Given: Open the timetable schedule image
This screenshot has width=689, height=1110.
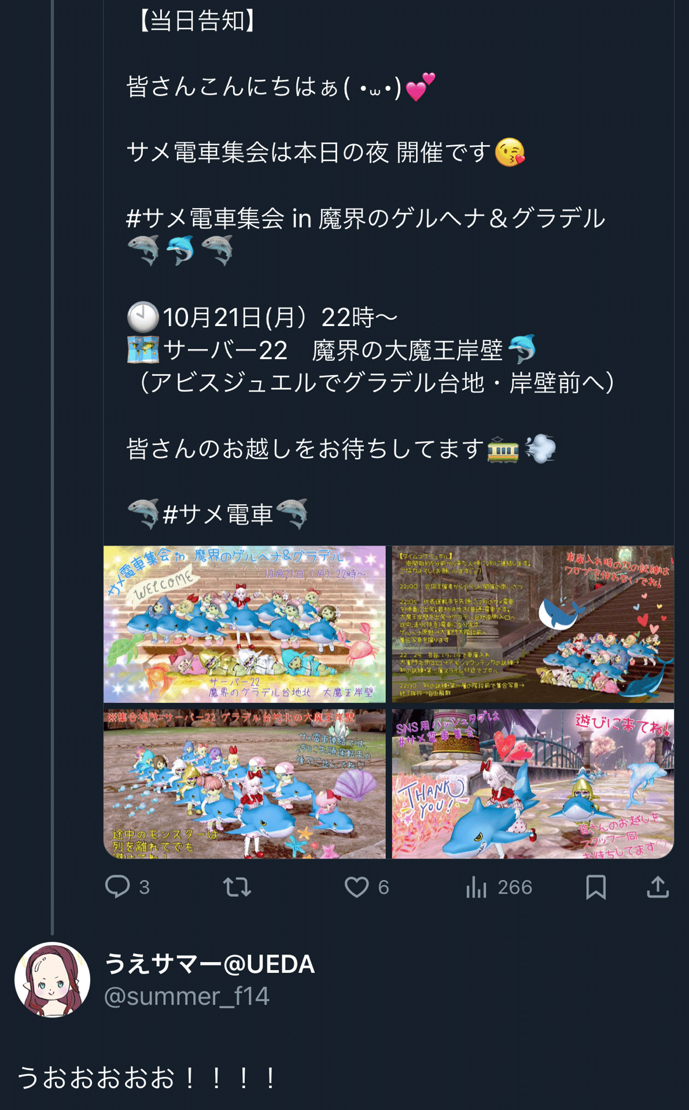Looking at the screenshot, I should pyautogui.click(x=533, y=624).
